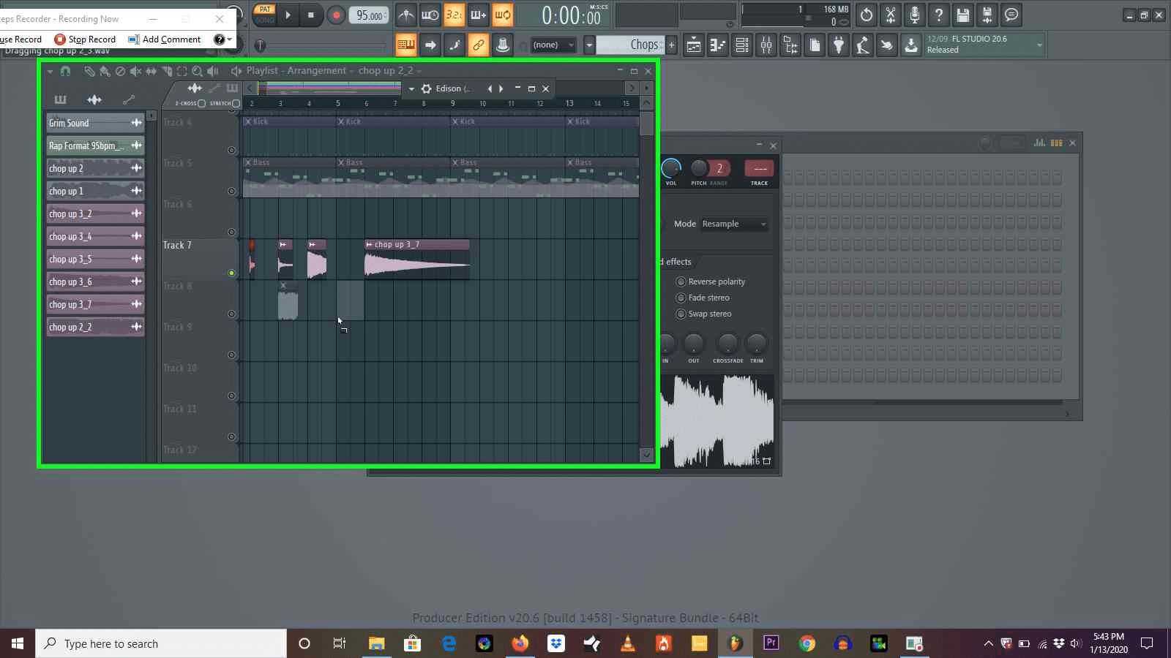Image resolution: width=1171 pixels, height=658 pixels.
Task: Select the Grim Sound clip in the picker
Action: 95,123
